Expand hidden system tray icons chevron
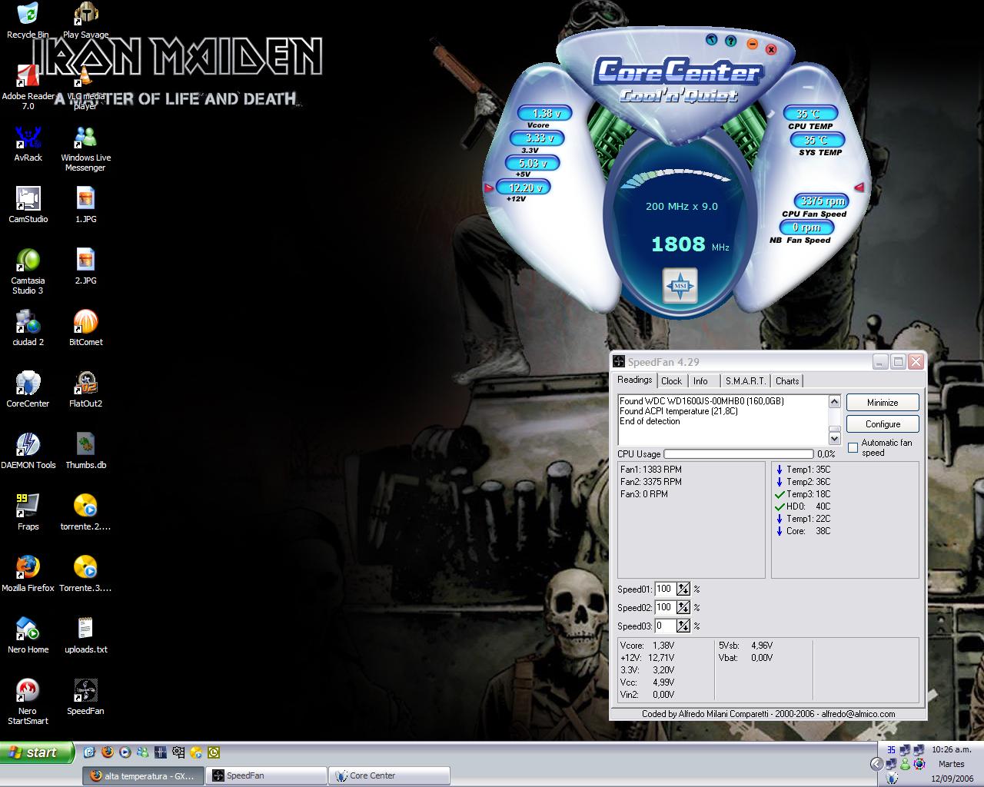This screenshot has width=984, height=787. tap(876, 764)
